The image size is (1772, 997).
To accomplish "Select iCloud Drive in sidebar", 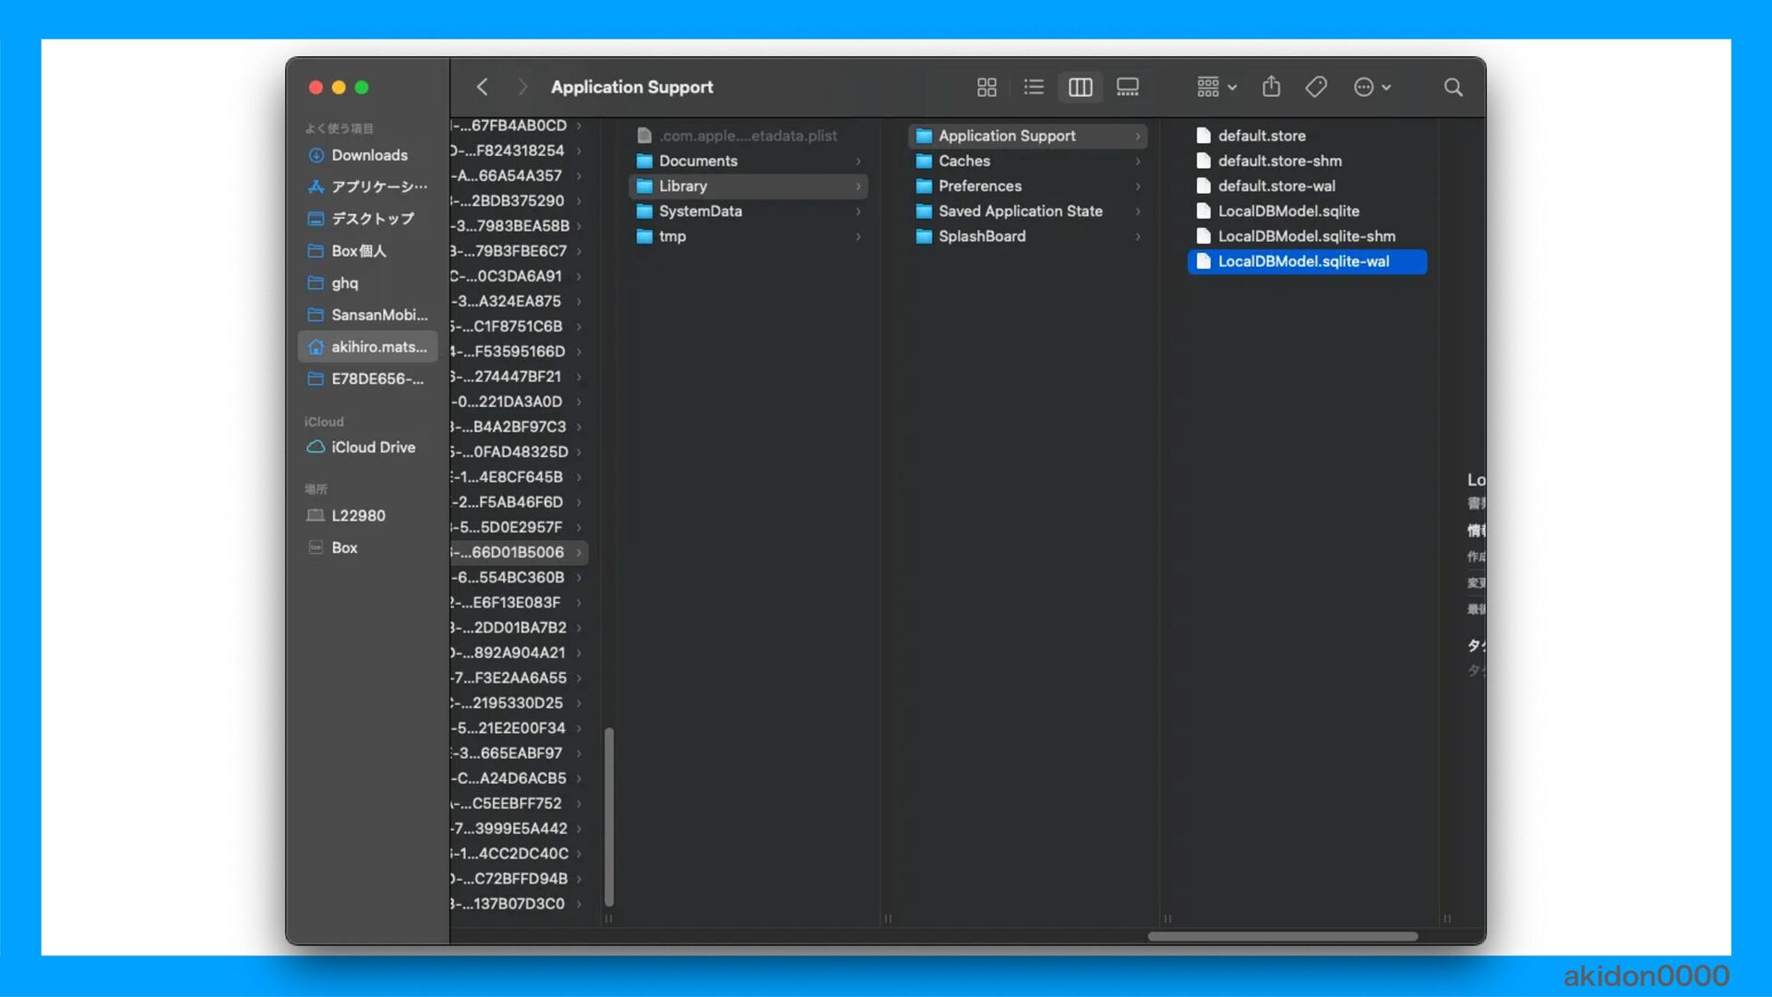I will [x=373, y=447].
